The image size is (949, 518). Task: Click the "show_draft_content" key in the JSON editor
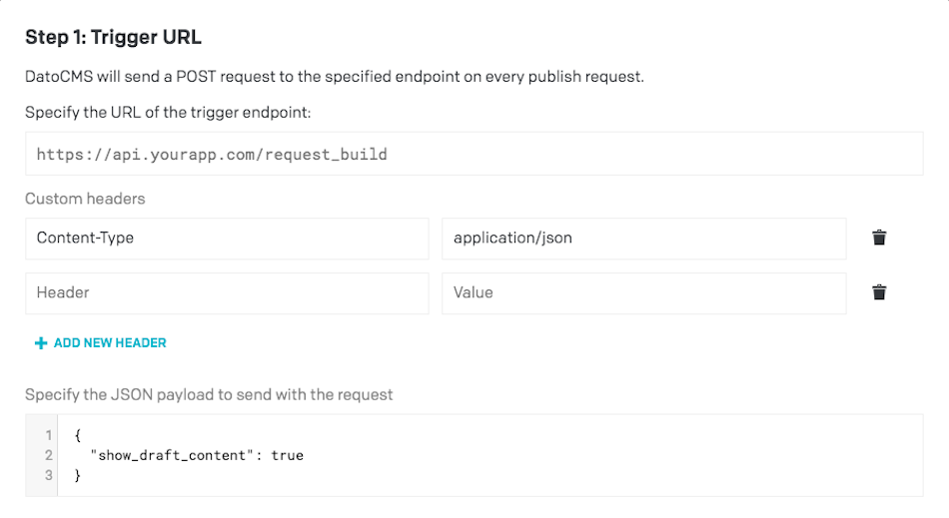(x=172, y=455)
